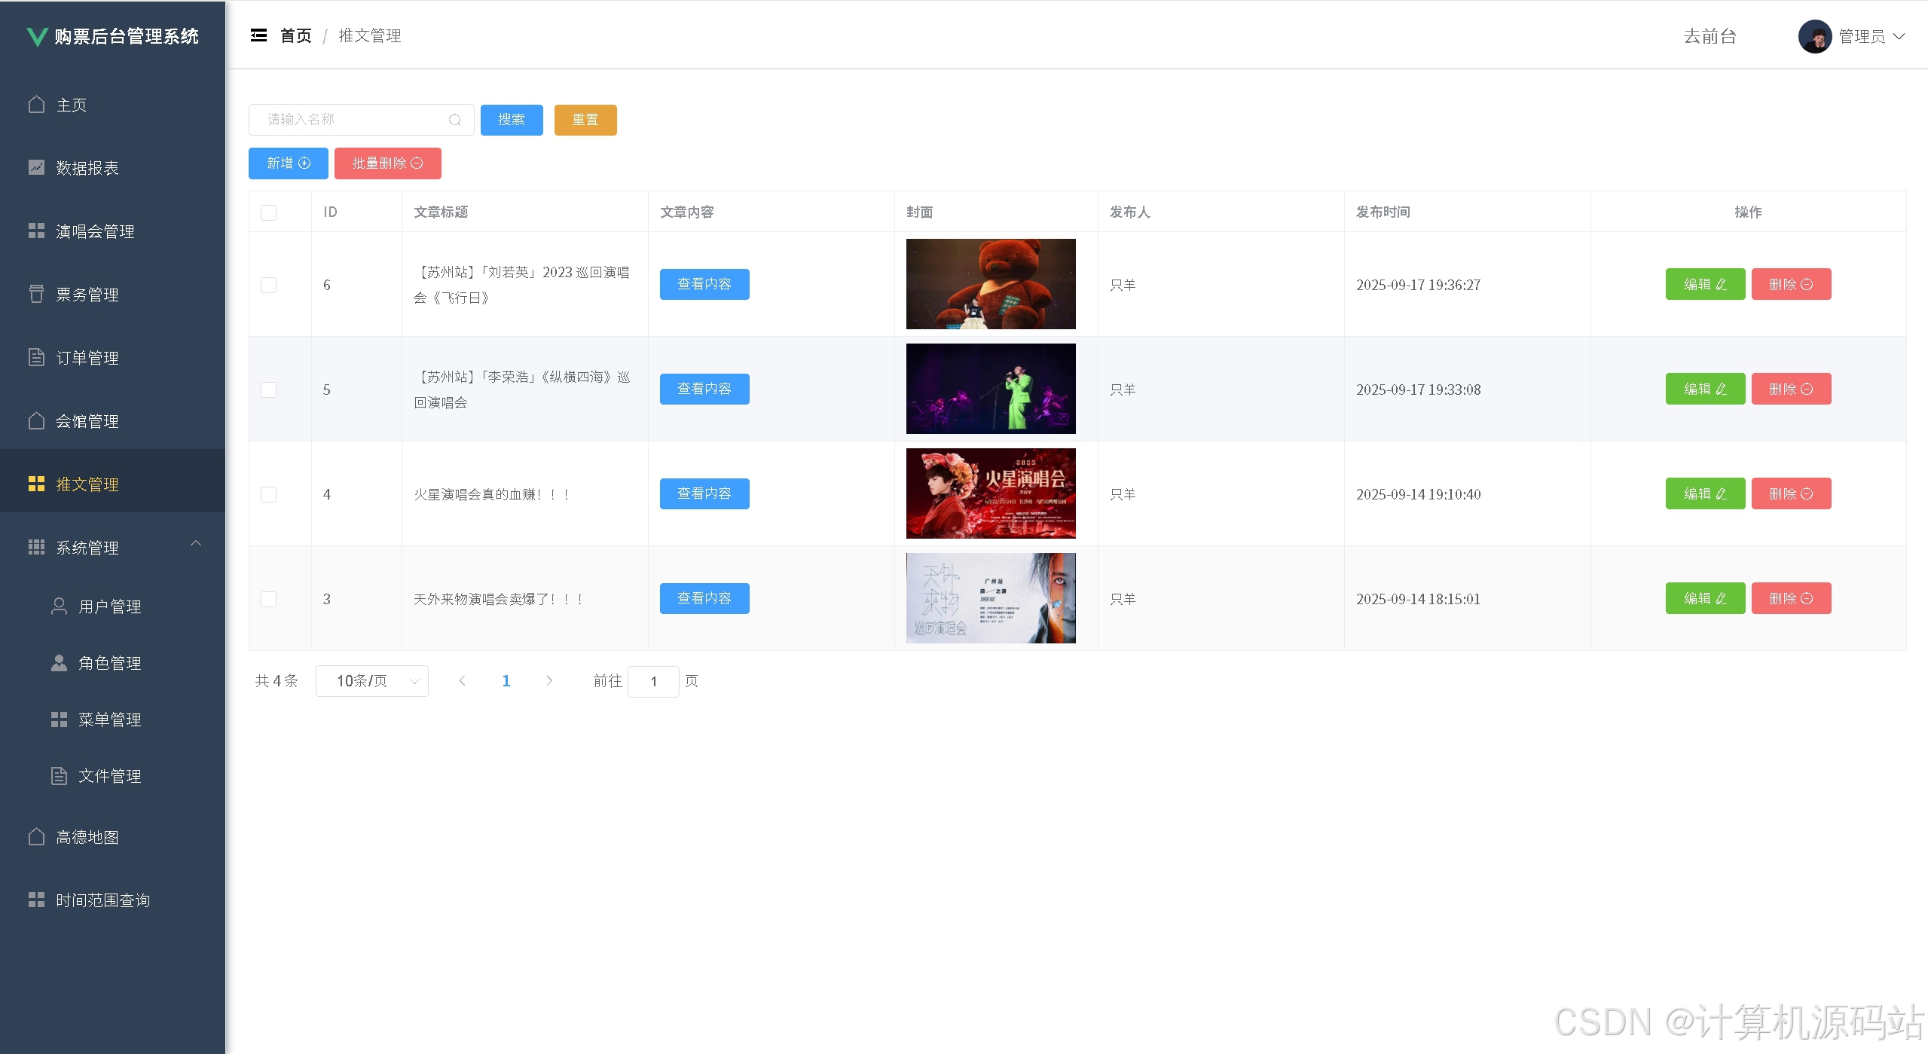Check the row with ID 4
The height and width of the screenshot is (1054, 1928).
tap(268, 494)
